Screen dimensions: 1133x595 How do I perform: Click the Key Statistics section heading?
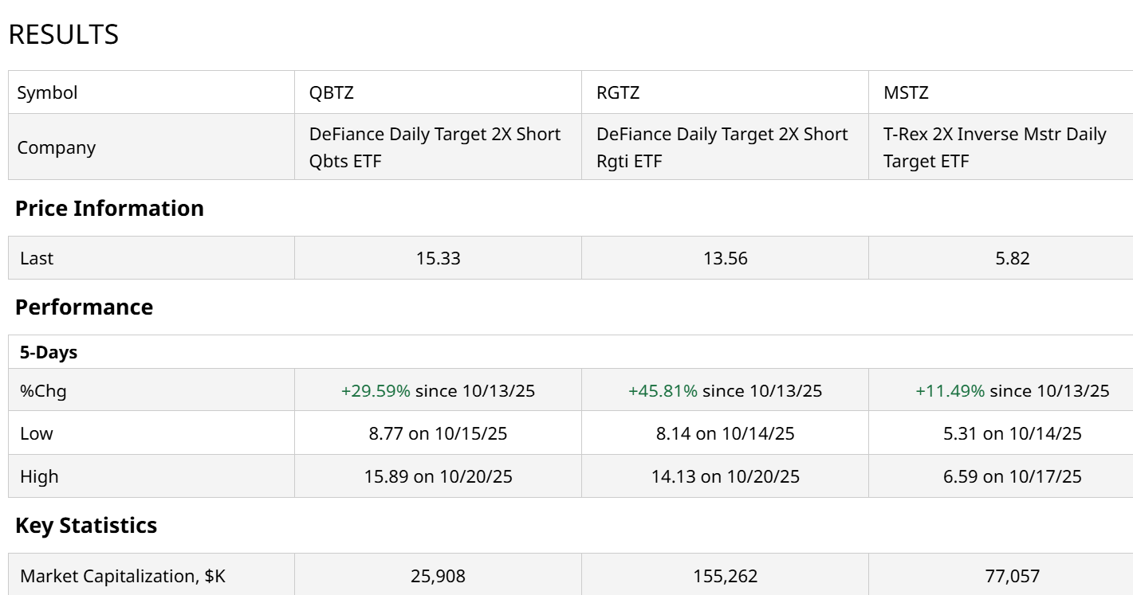[86, 525]
